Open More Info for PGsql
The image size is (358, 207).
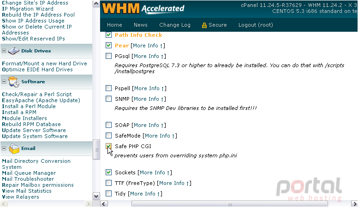[x=149, y=56]
